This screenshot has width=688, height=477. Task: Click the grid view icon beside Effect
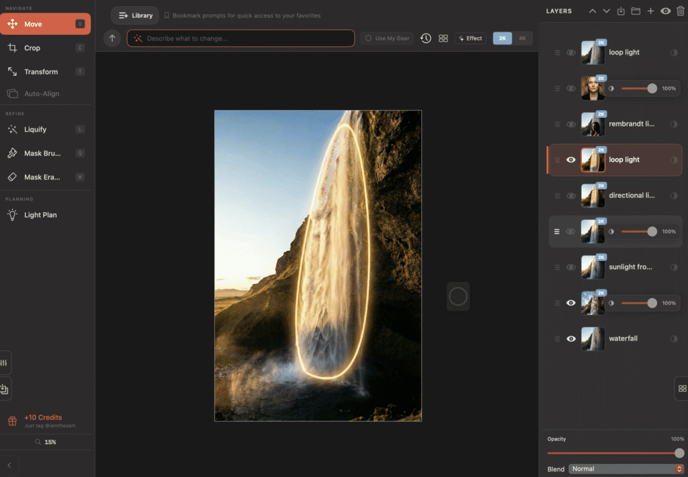(443, 38)
